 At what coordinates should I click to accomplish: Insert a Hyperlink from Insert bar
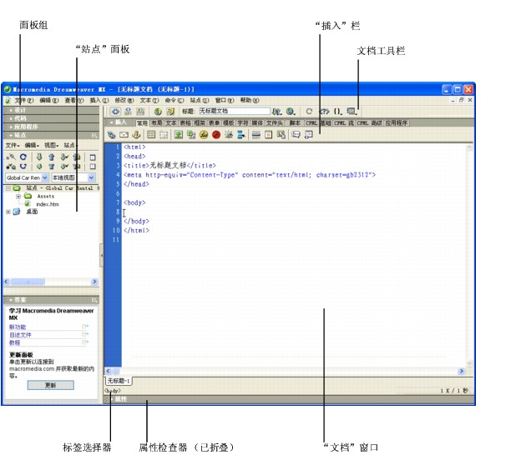[x=111, y=135]
